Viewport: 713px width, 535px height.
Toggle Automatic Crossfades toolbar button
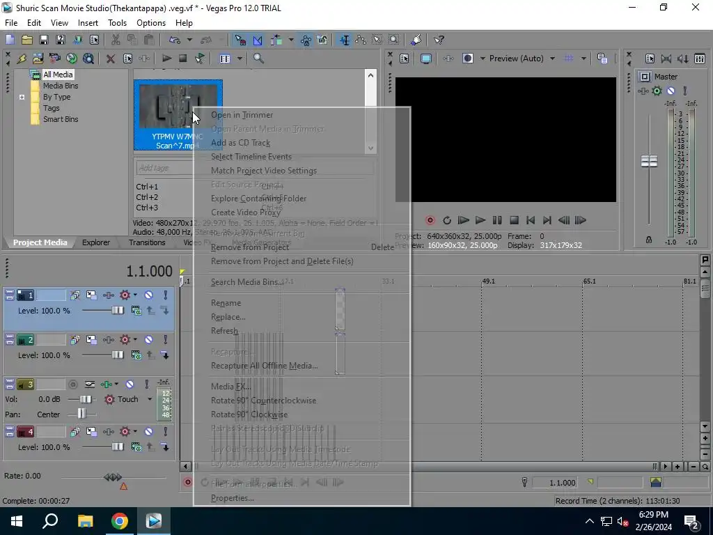258,40
